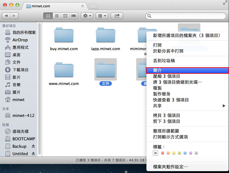The width and height of the screenshot is (229, 173).
Task: Choose 快速查看 3 個項目
Action: pyautogui.click(x=187, y=100)
